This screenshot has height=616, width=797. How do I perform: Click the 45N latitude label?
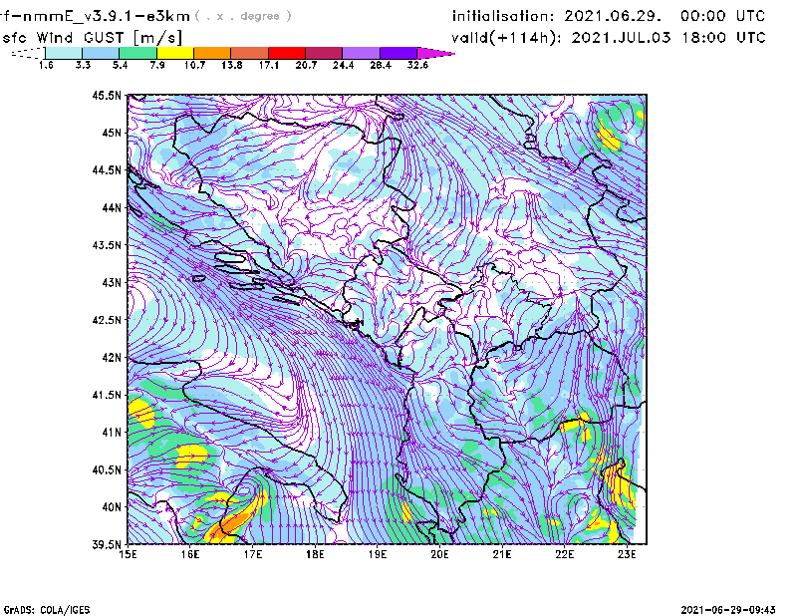pyautogui.click(x=112, y=133)
